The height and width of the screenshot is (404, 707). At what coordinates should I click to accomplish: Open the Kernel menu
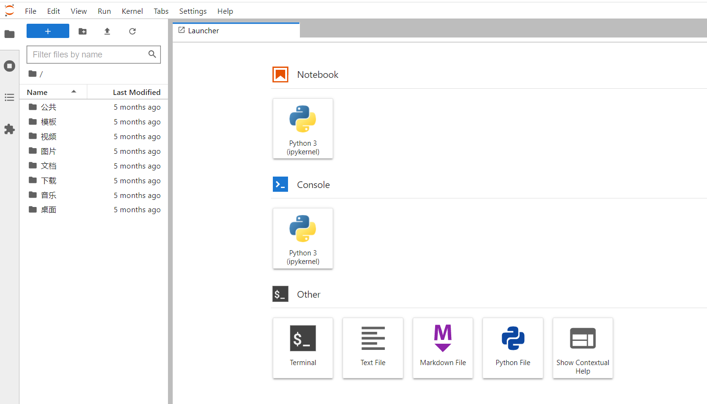click(x=132, y=11)
